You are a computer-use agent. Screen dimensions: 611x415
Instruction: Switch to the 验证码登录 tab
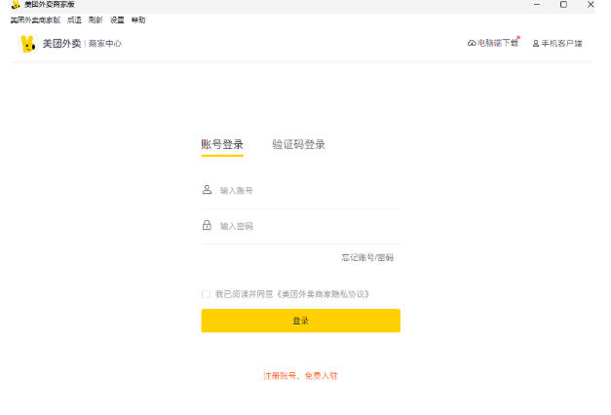coord(298,144)
